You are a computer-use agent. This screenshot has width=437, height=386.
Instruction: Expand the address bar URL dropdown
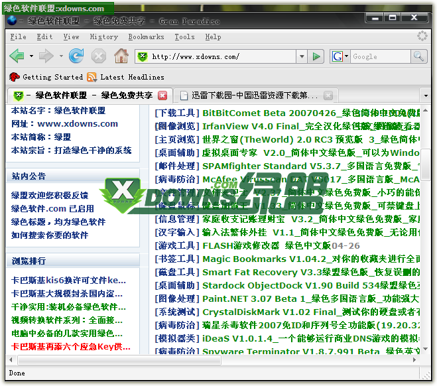pos(302,56)
